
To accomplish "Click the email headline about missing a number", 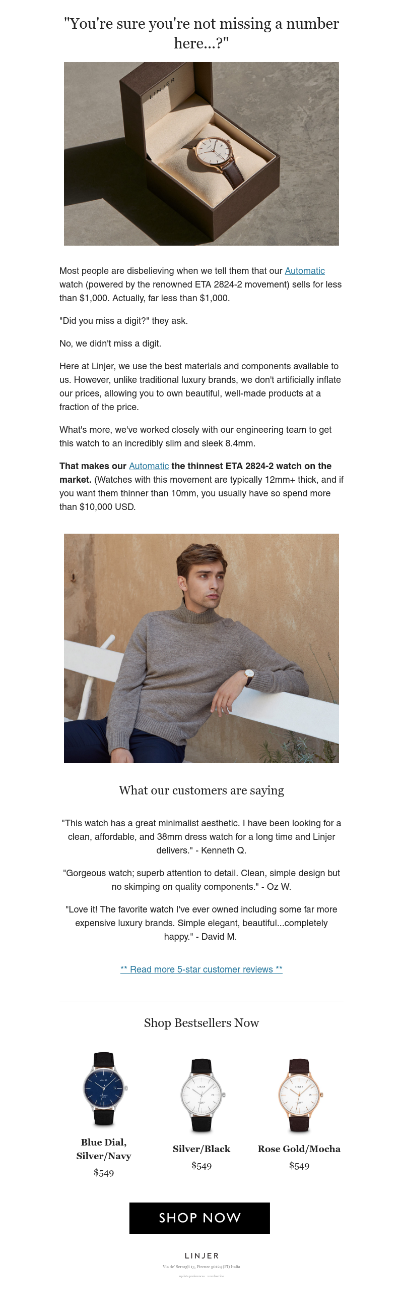I will [201, 33].
